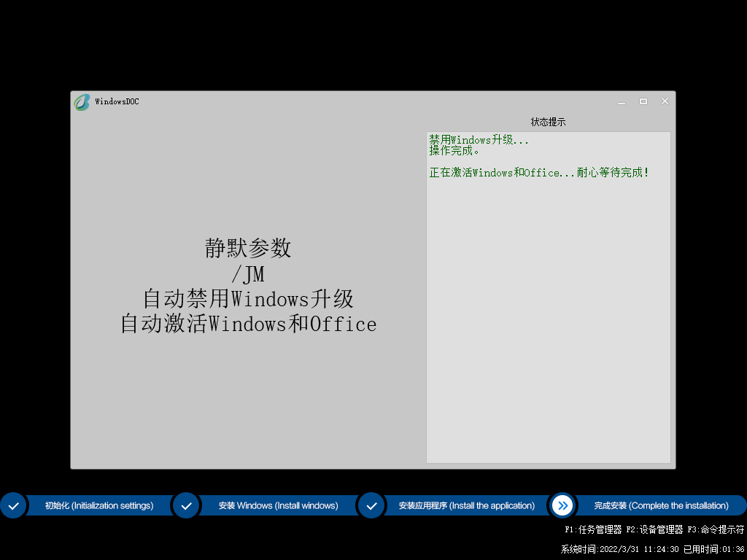Viewport: 747px width, 560px height.
Task: Click the F1:任务管理器 shortcut hint
Action: 593,529
